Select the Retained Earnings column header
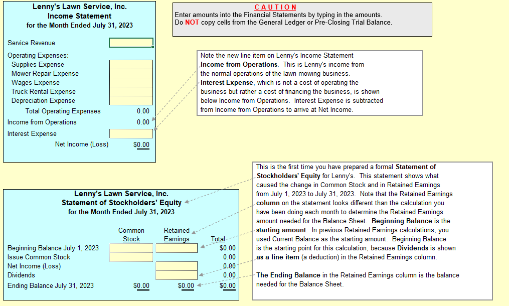This screenshot has height=306, width=509. click(x=177, y=234)
